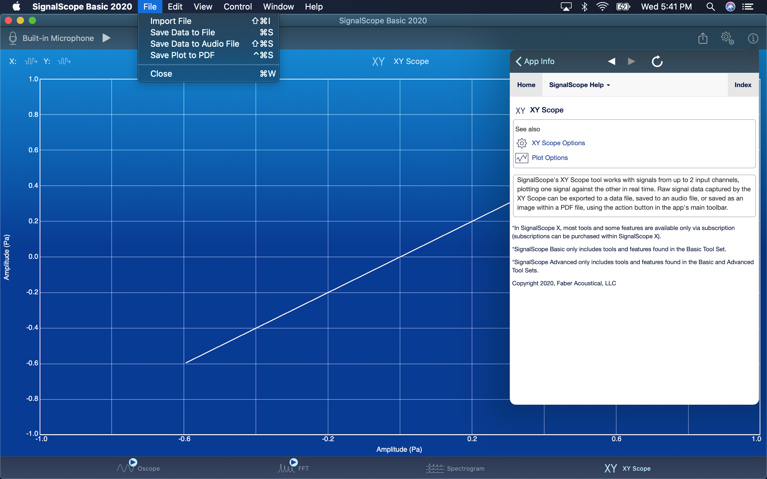Open the SignalScope Basic 2020 app menu
Screen dimensions: 767x479
tap(82, 7)
